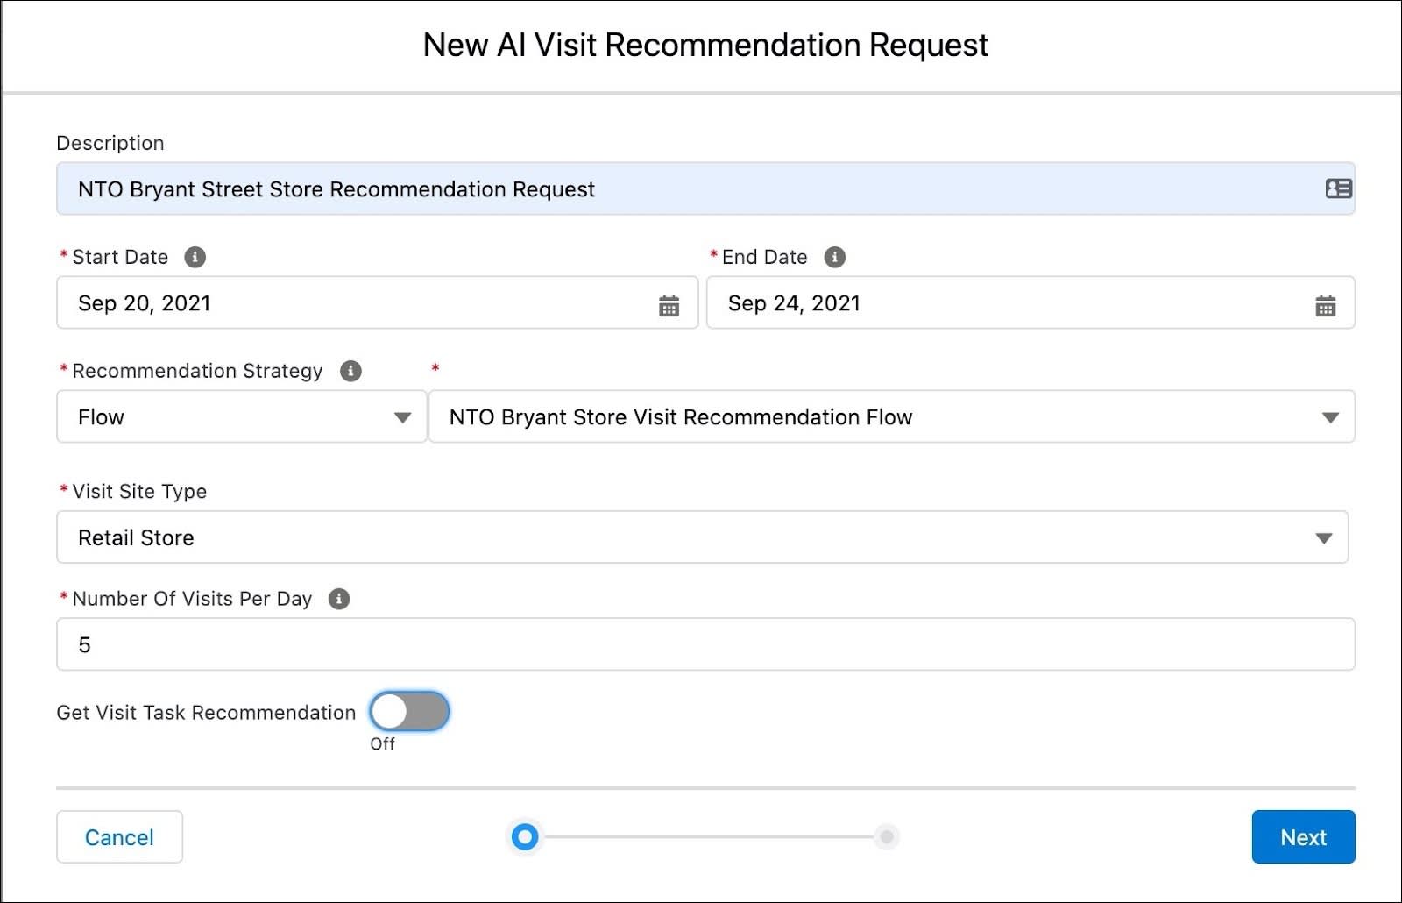Click the Cancel button

point(119,837)
